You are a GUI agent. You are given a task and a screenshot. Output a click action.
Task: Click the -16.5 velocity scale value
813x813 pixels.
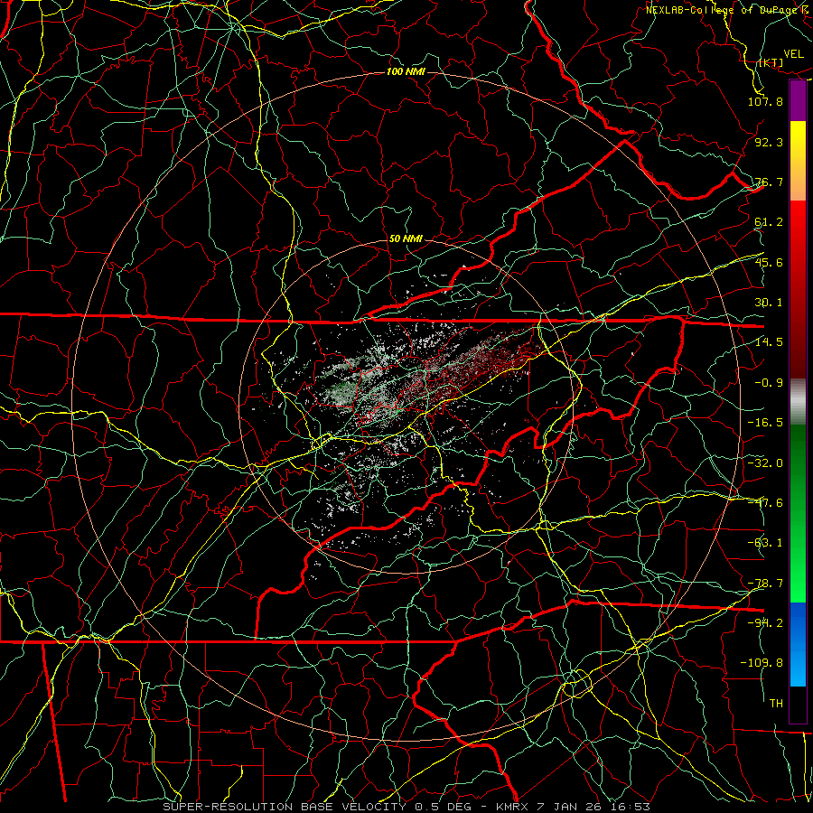[765, 423]
